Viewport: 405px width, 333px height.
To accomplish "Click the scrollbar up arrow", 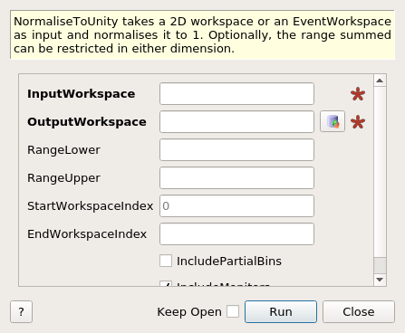I will pyautogui.click(x=380, y=81).
